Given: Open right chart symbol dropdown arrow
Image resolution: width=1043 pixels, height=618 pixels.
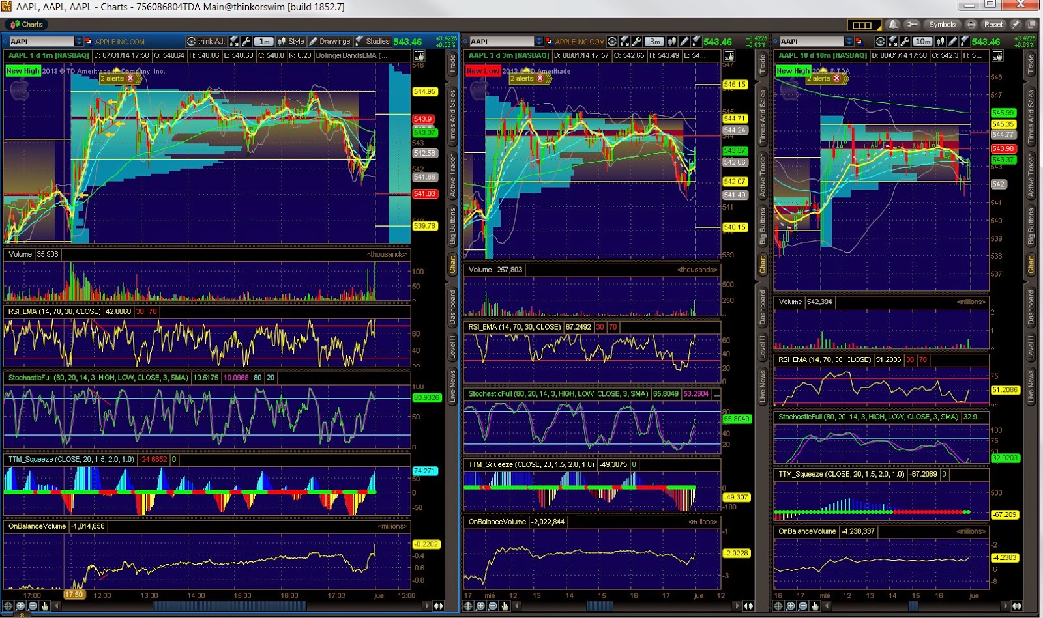Looking at the screenshot, I should [849, 42].
